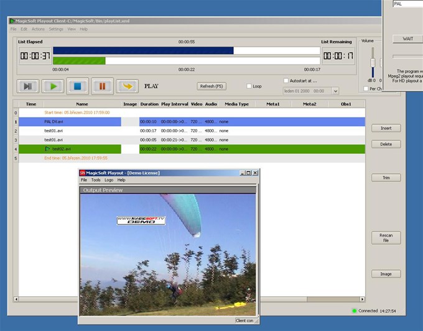Pause playback with the orange pause button
The height and width of the screenshot is (331, 423).
coord(102,86)
